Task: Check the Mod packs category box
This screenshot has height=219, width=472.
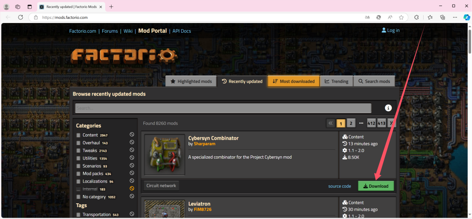Action: (x=78, y=174)
